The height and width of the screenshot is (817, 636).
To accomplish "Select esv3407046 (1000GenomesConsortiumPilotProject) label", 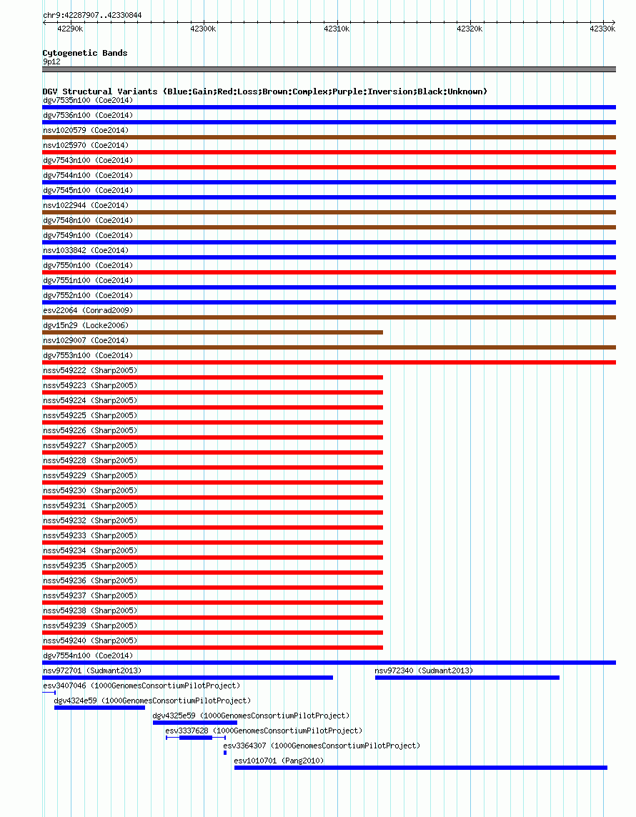I will point(141,685).
